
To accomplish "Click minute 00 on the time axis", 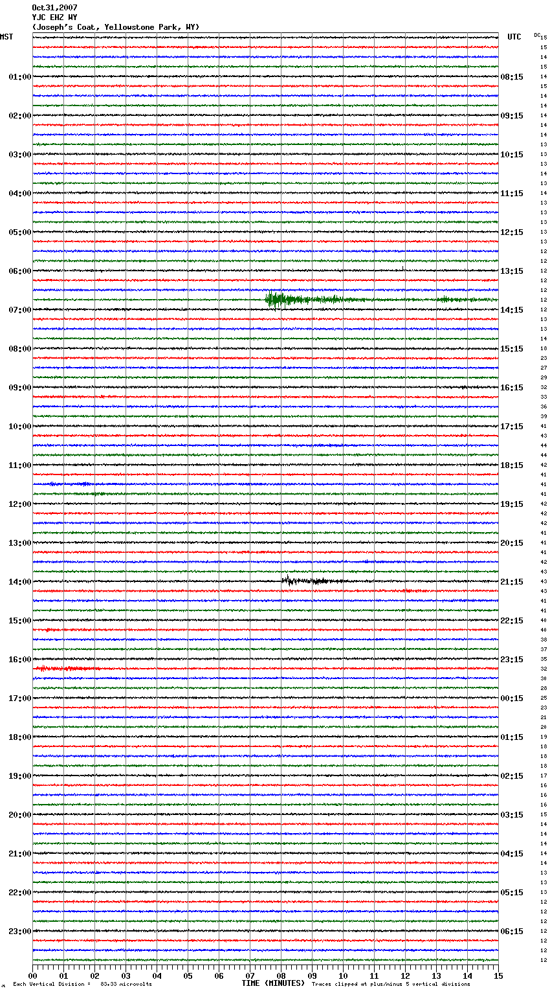I will (32, 976).
